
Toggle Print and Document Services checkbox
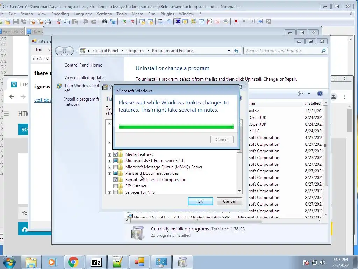tap(115, 173)
